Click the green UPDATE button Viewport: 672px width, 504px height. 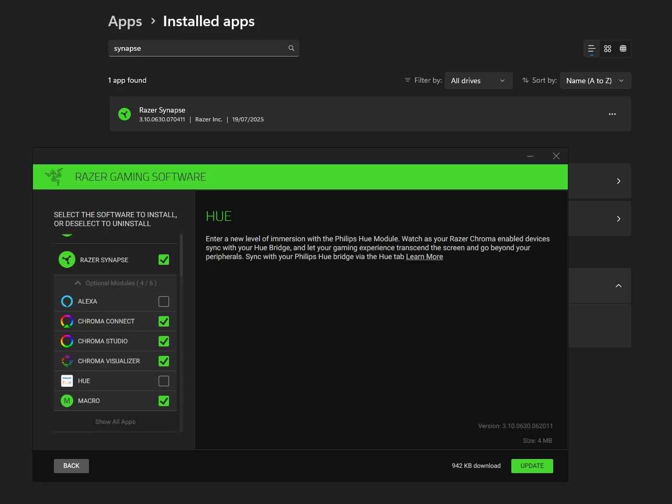coord(532,466)
